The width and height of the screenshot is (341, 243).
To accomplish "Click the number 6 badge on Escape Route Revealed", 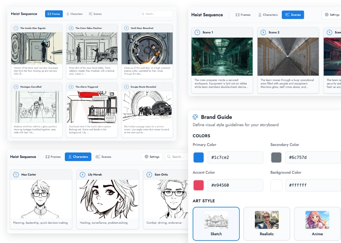I will click(x=126, y=87).
